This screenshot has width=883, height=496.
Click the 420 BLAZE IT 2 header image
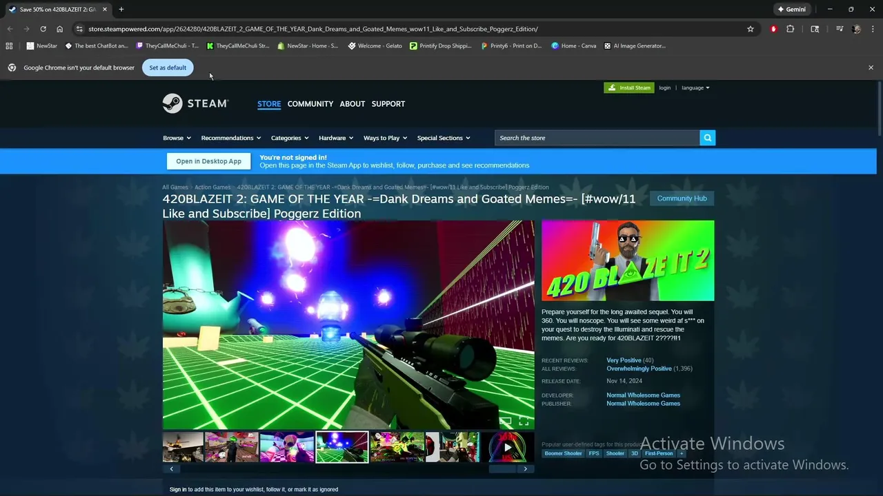click(628, 260)
